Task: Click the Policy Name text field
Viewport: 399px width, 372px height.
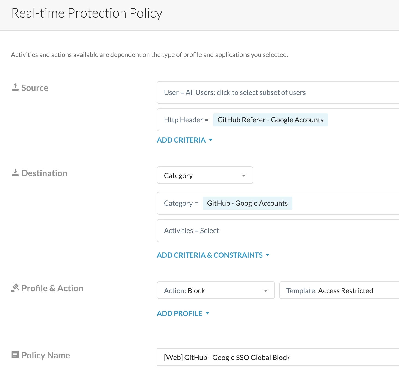Action: 278,357
